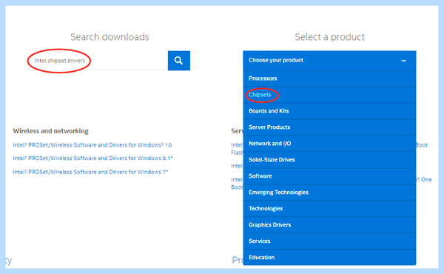
Task: Click the search downloads input field
Action: pos(98,61)
